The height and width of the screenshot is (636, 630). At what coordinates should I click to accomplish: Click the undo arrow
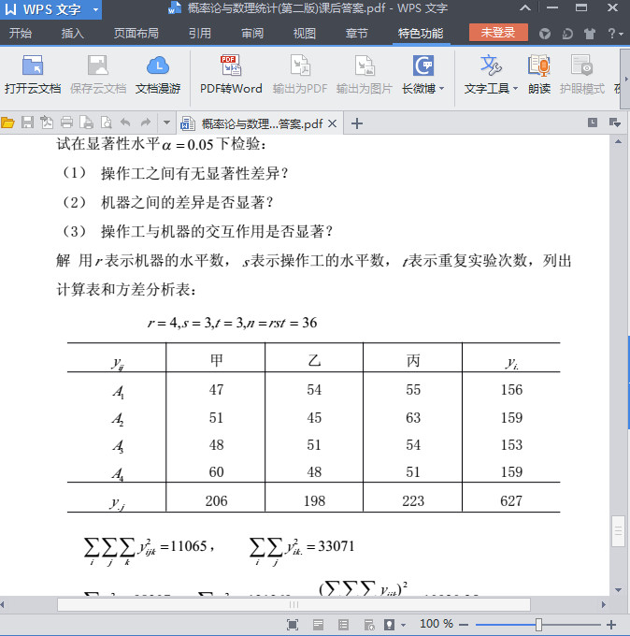coord(125,123)
